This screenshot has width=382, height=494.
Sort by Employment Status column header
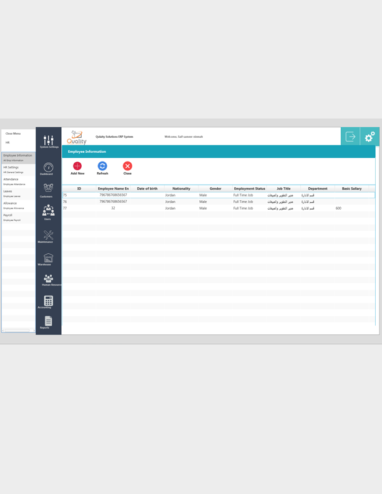tap(249, 188)
